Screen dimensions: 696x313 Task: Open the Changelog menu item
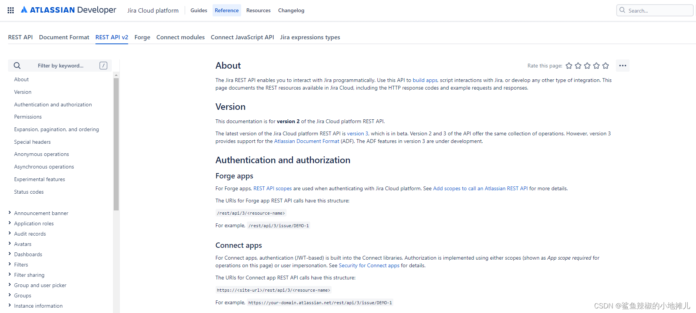[x=291, y=10]
